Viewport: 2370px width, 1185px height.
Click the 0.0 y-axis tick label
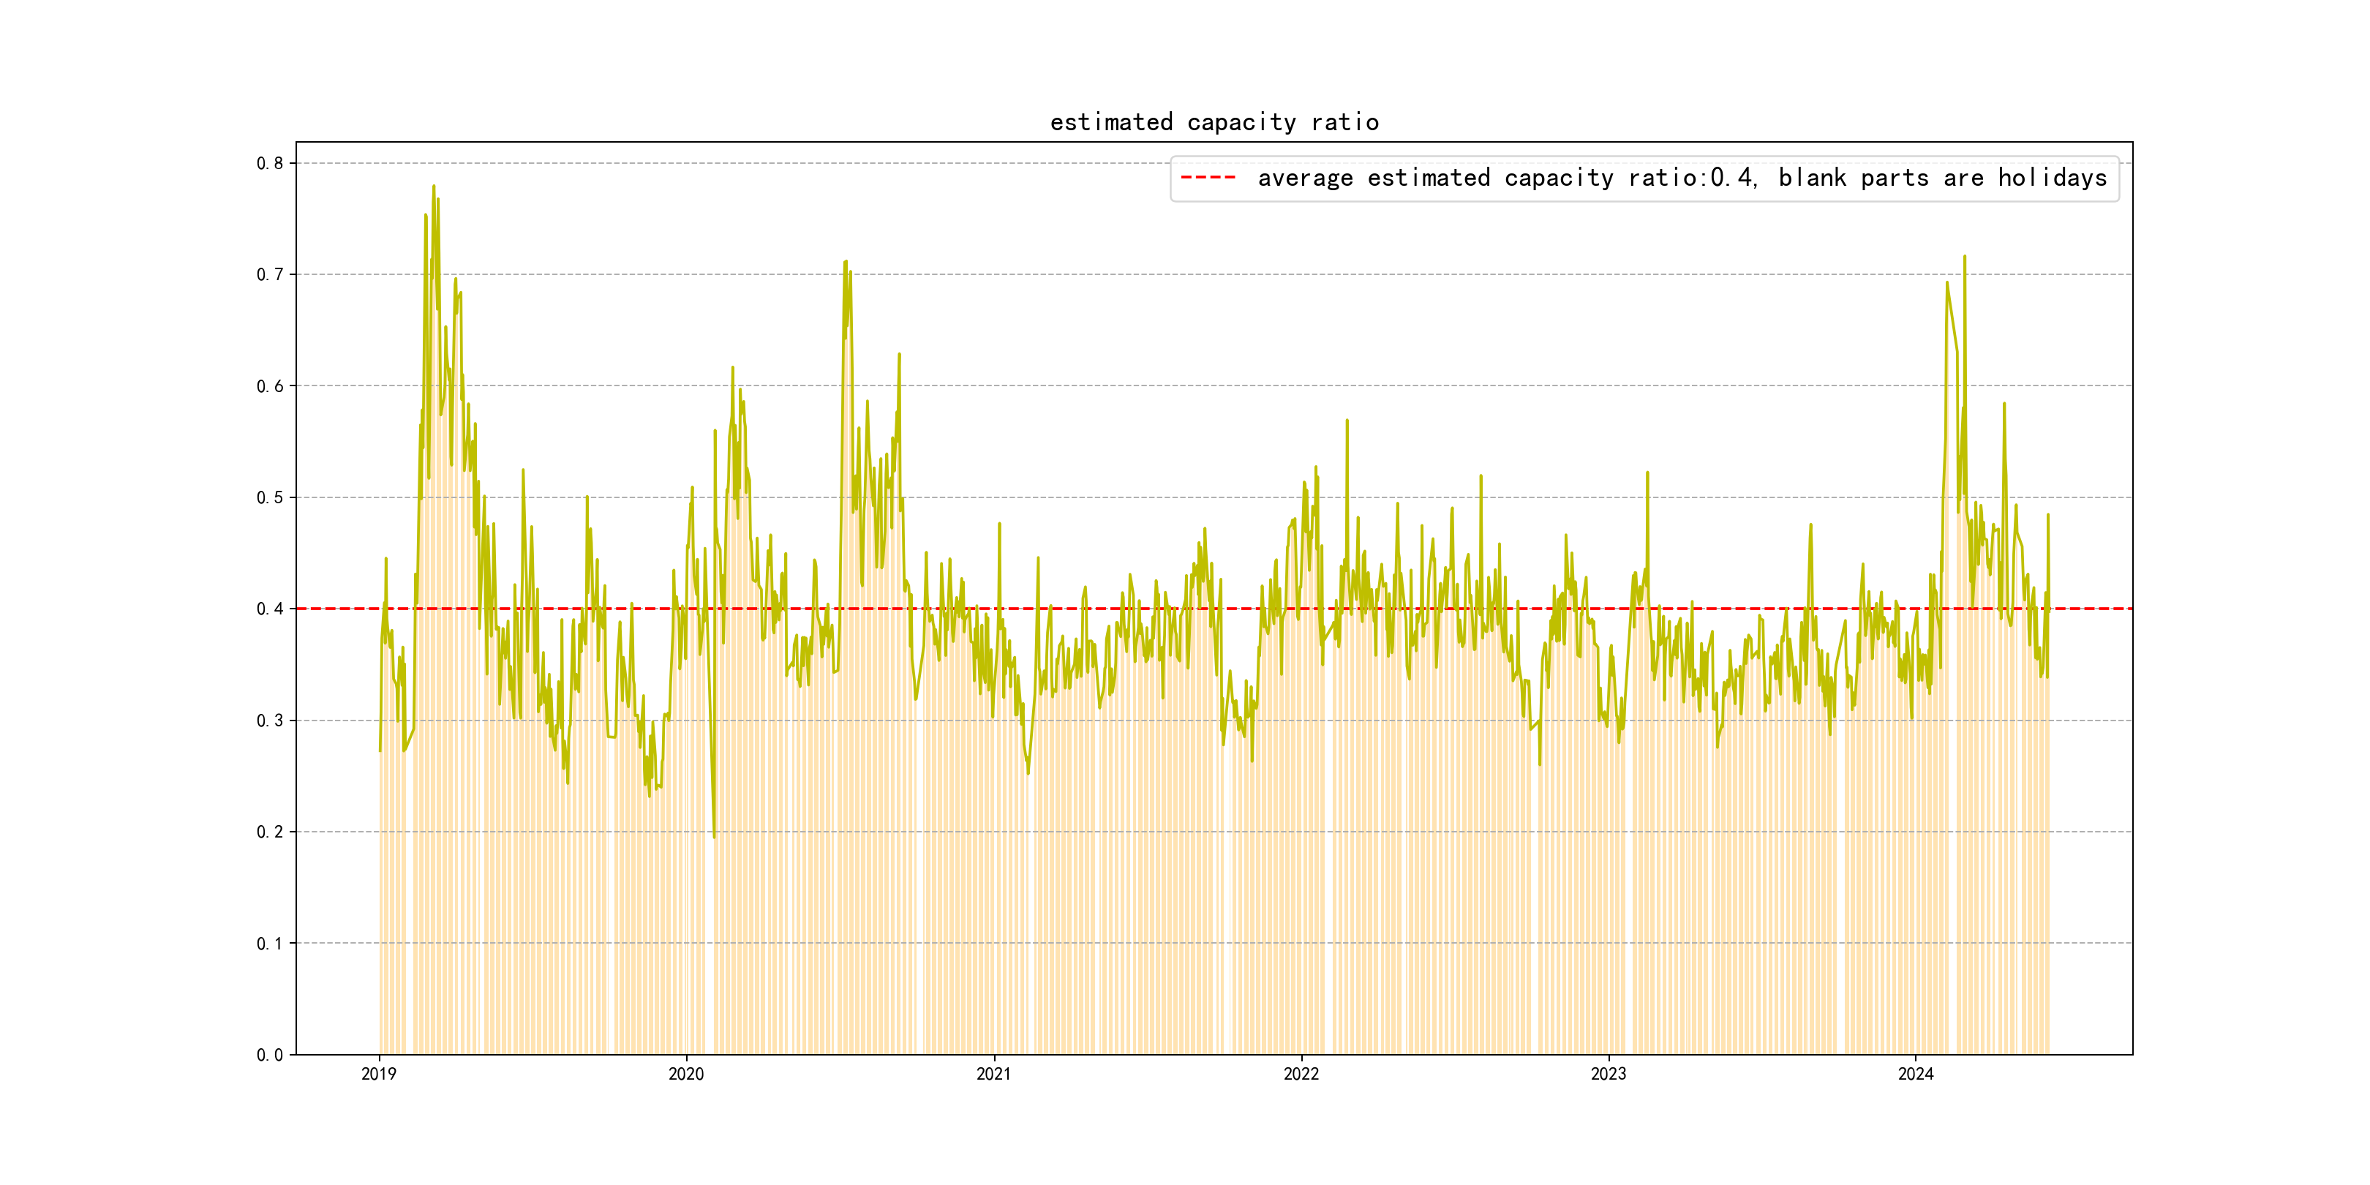pyautogui.click(x=270, y=1056)
